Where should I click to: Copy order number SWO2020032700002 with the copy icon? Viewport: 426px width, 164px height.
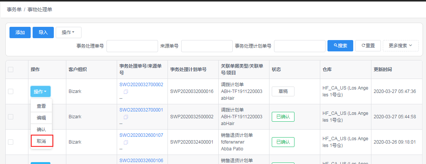tap(126, 91)
